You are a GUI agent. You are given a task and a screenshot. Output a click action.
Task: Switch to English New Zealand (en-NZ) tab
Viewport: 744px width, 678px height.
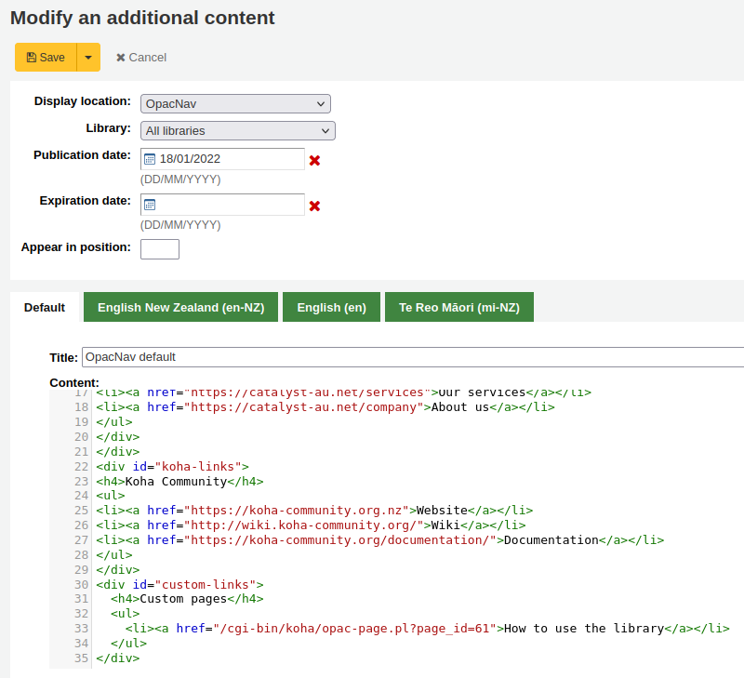[x=180, y=308]
